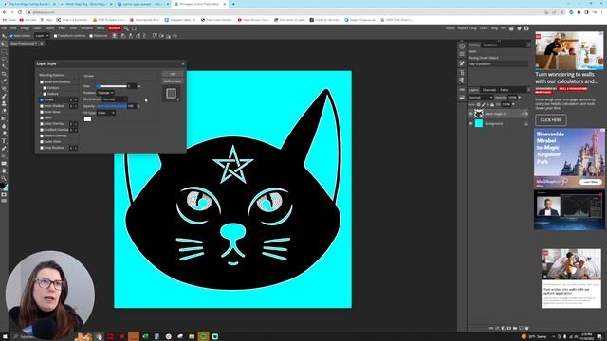The image size is (607, 341).
Task: Toggle Quick Mask mode icon
Action: click(x=4, y=194)
